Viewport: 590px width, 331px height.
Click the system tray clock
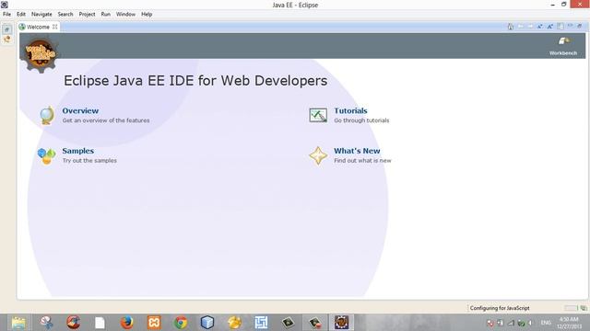(569, 323)
